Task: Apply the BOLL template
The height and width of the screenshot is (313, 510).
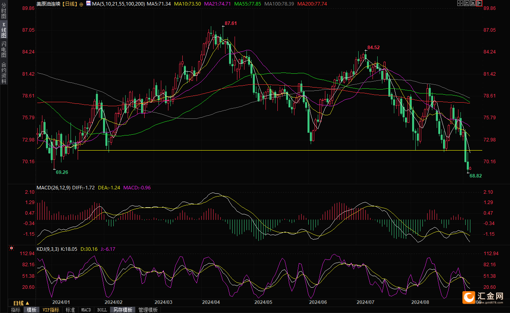Action: point(102,310)
